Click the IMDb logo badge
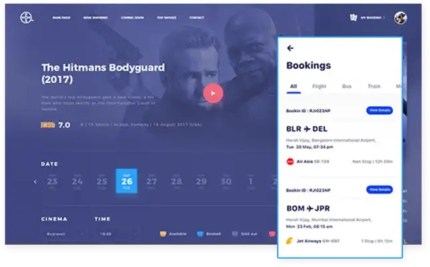Viewport: 430px width, 267px height. (48, 125)
